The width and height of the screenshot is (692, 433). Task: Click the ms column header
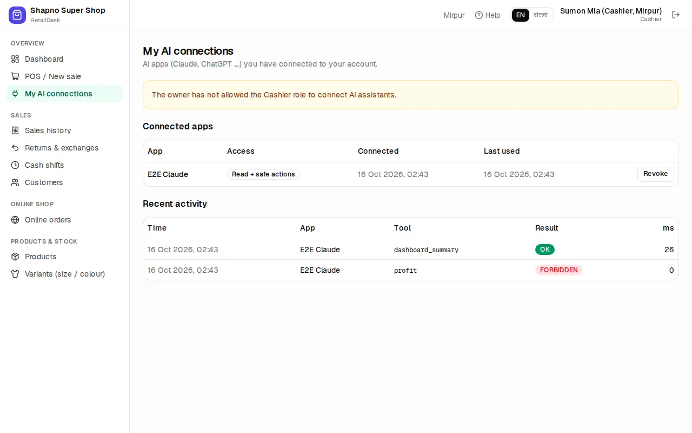(668, 228)
